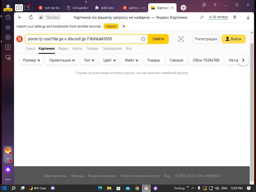Screen dimensions: 256x192
Task: Expand the Файл filter dropdown
Action: (131, 60)
